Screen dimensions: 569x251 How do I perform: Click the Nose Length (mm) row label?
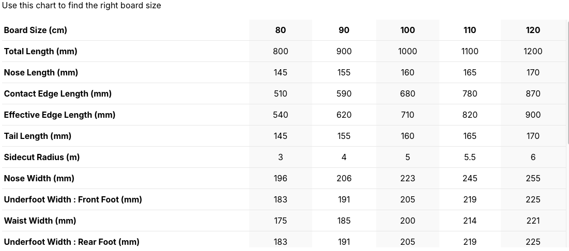click(x=41, y=72)
